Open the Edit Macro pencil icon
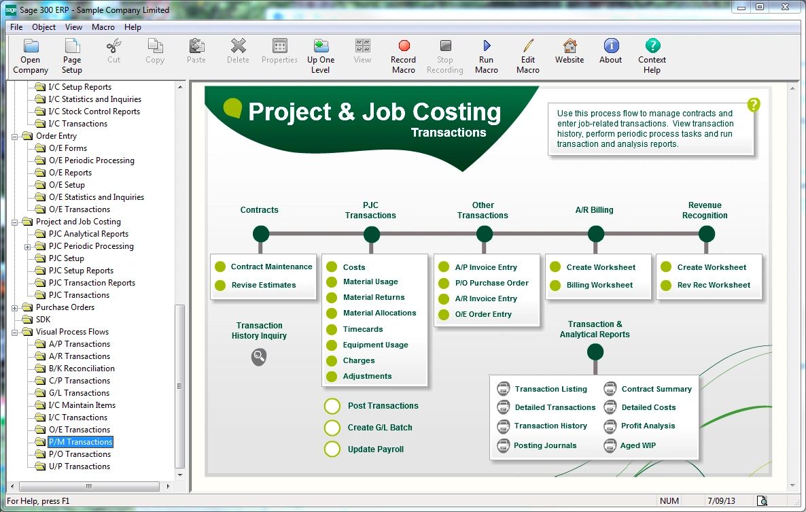The image size is (806, 512). (528, 46)
